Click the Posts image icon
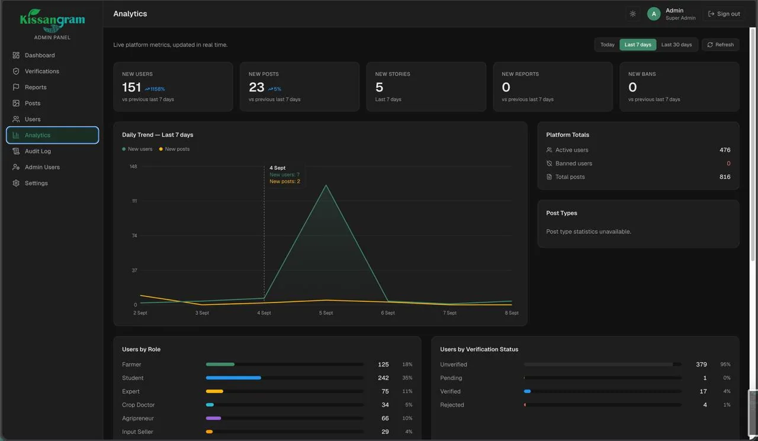The image size is (758, 441). click(16, 103)
